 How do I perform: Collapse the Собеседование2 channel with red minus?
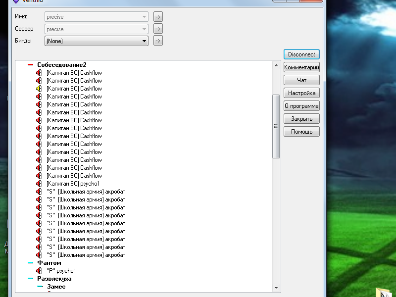pyautogui.click(x=30, y=65)
